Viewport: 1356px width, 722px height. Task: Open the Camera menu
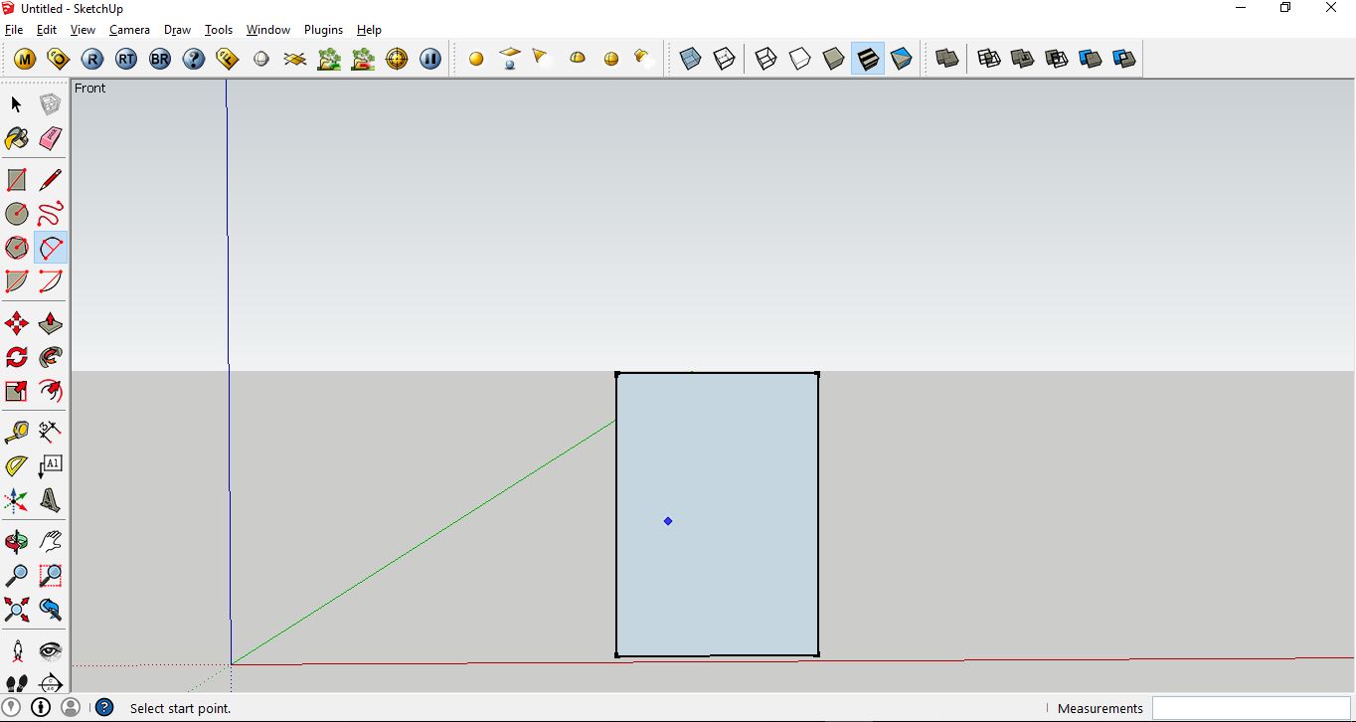(129, 30)
